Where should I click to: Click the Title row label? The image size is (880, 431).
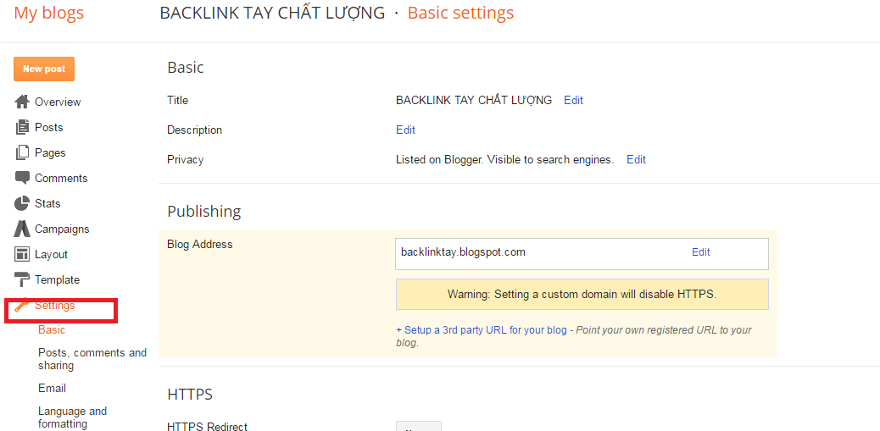click(x=178, y=100)
